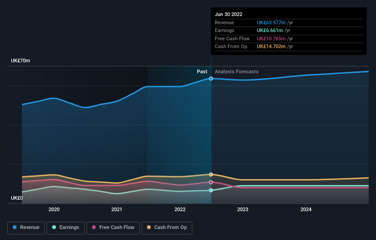Image resolution: width=376 pixels, height=240 pixels.
Task: Click the 2020 x-axis label
Action: coord(54,210)
